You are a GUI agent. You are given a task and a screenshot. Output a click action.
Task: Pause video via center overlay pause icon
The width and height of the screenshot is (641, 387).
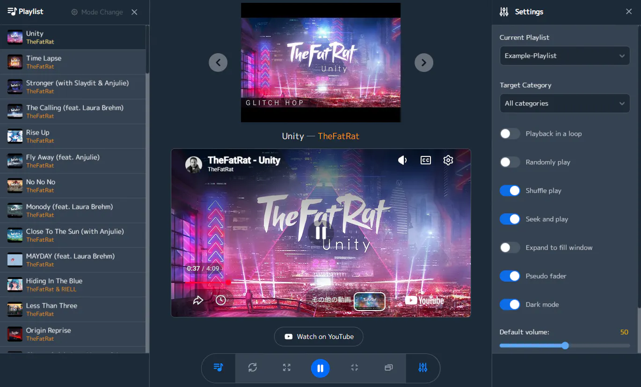click(x=321, y=232)
